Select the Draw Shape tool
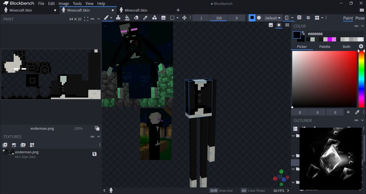366x194 pixels. click(154, 18)
